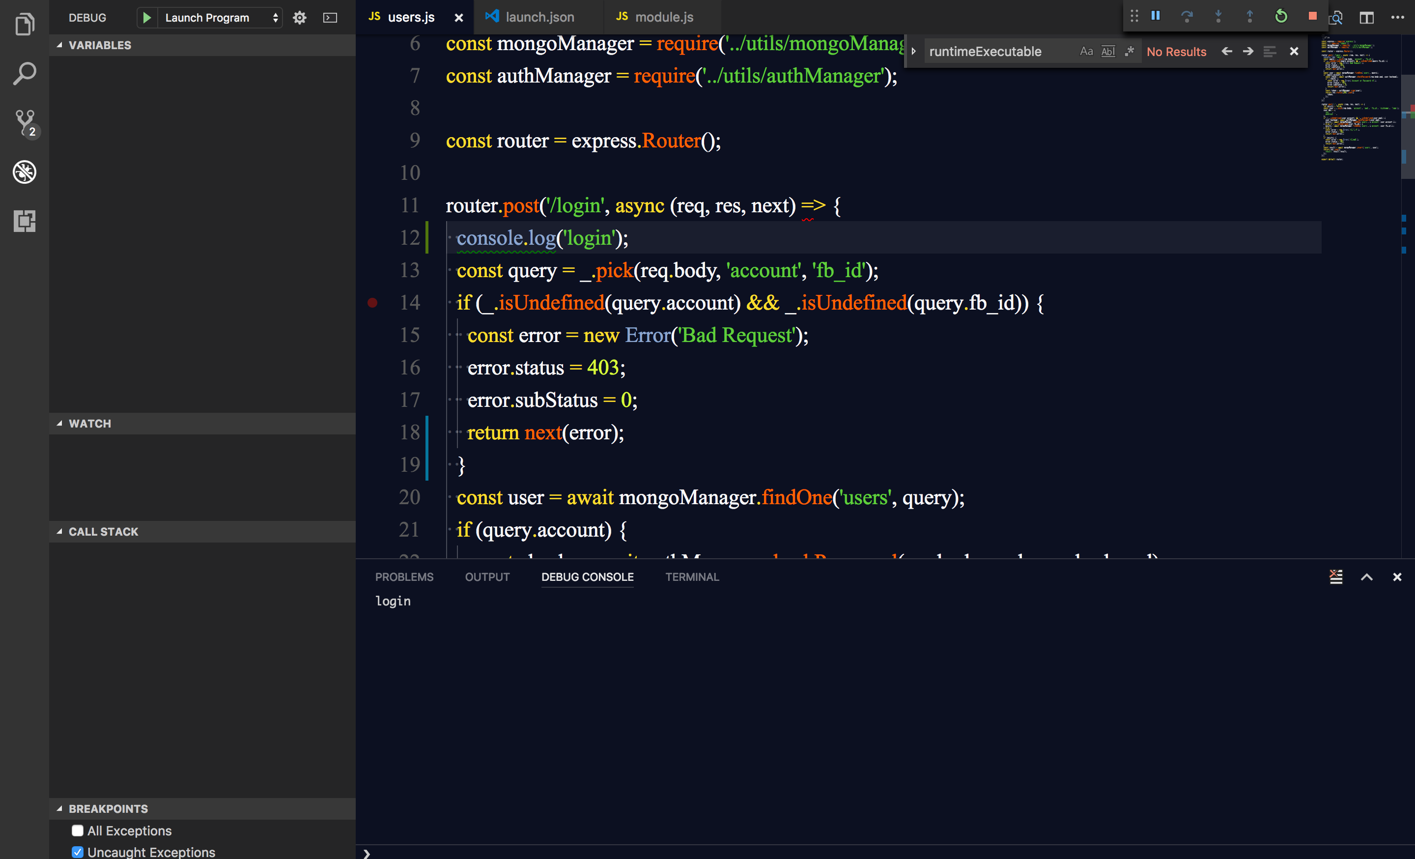Switch to launch.json editor tab

coord(539,17)
